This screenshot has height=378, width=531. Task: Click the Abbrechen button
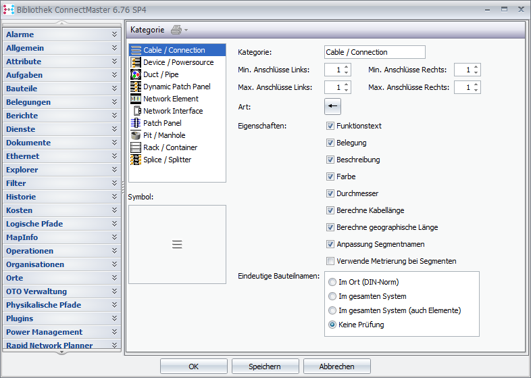[336, 367]
